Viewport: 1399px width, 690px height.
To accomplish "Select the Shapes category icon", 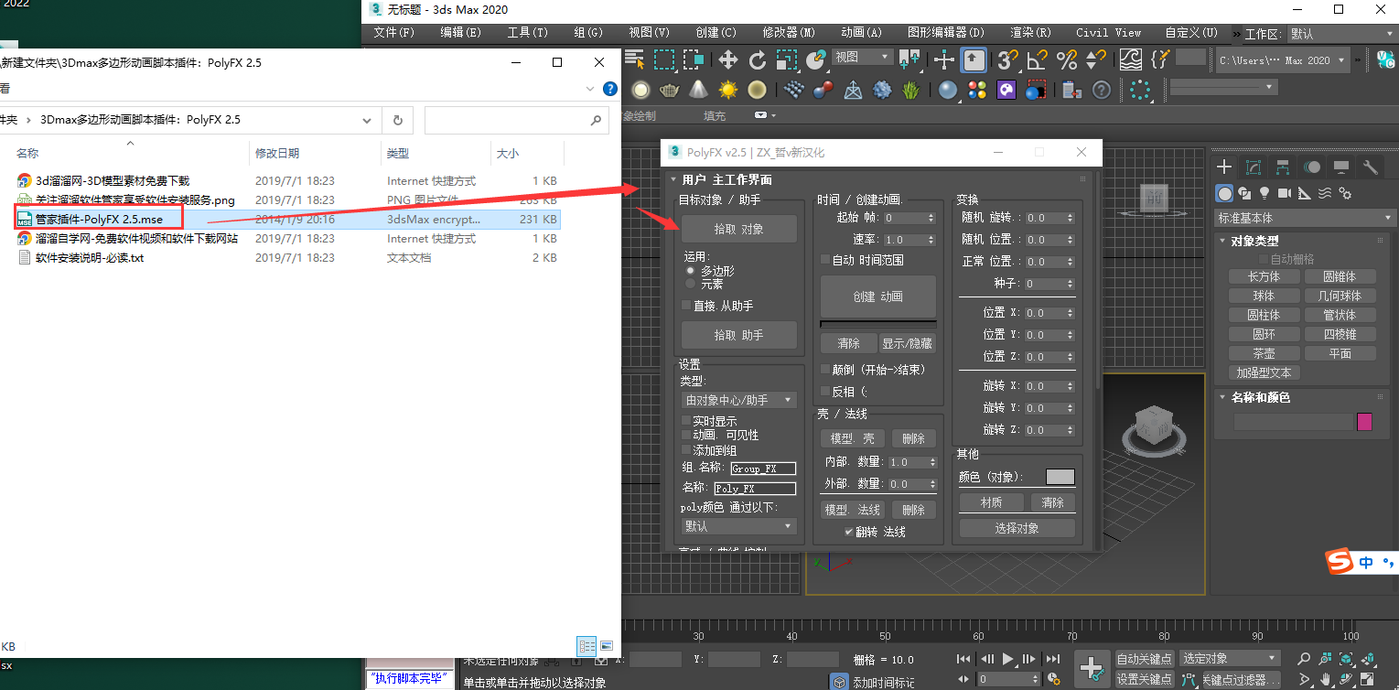I will pyautogui.click(x=1244, y=193).
